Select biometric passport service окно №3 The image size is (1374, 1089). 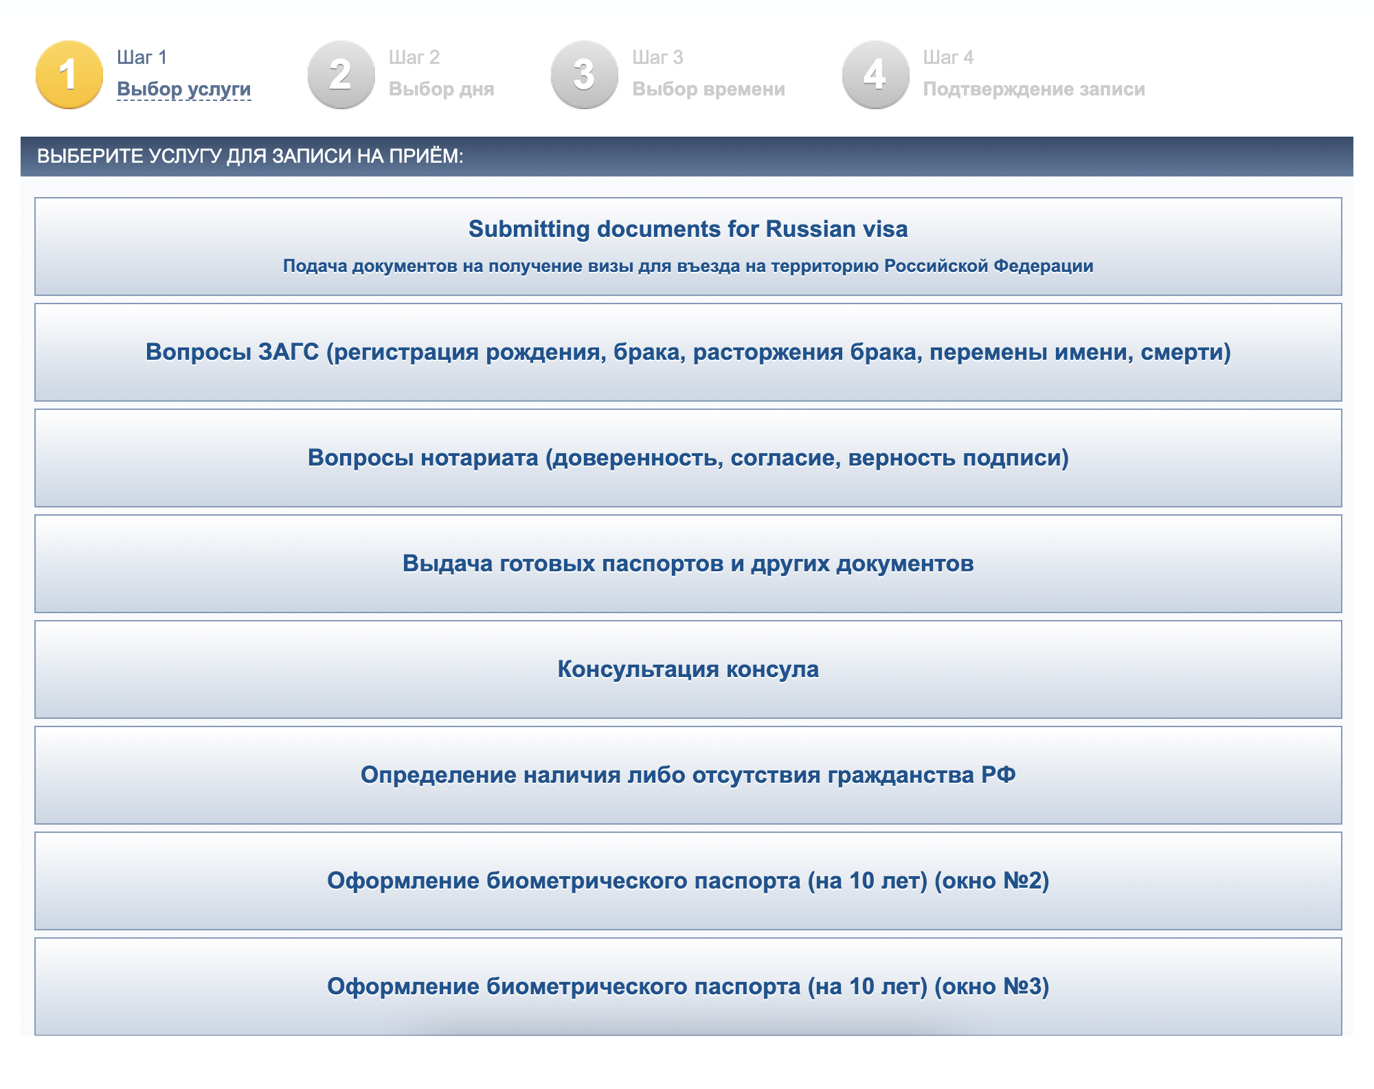(x=688, y=987)
